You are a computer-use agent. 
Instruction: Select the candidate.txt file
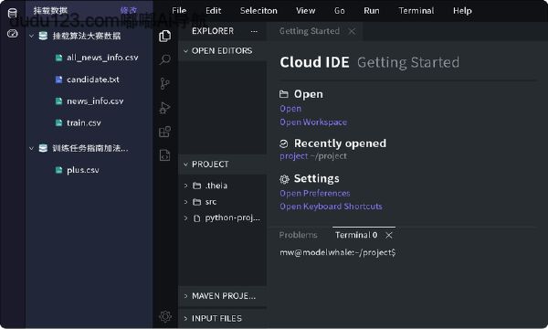93,80
